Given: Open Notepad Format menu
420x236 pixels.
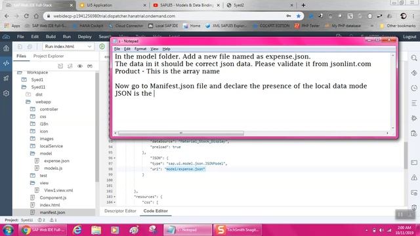Looking at the screenshot, I should (x=140, y=49).
